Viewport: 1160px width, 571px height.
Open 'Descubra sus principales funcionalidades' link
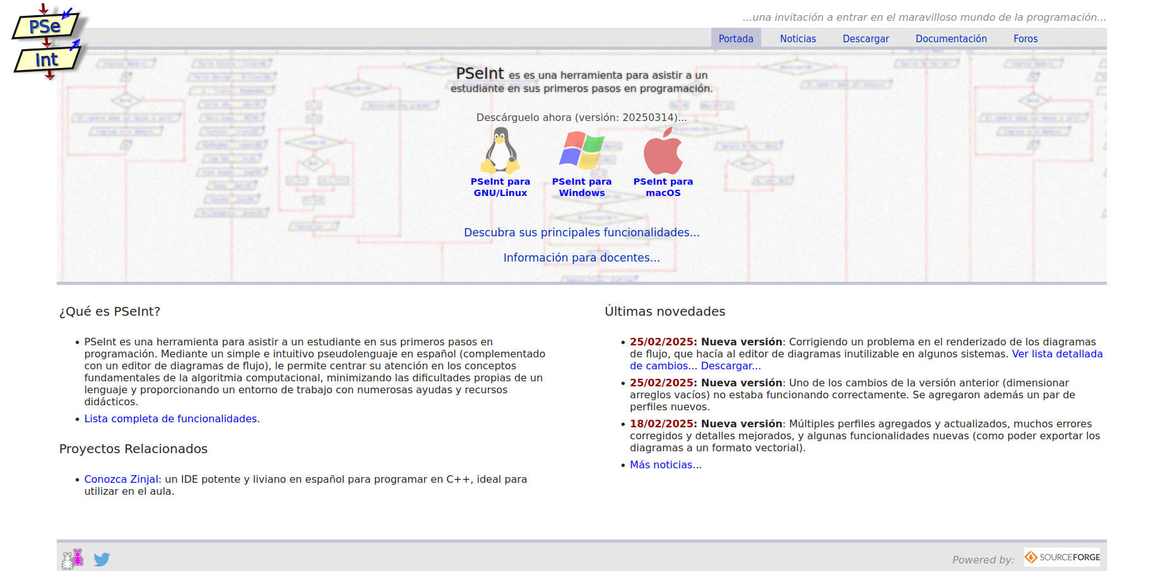click(581, 233)
